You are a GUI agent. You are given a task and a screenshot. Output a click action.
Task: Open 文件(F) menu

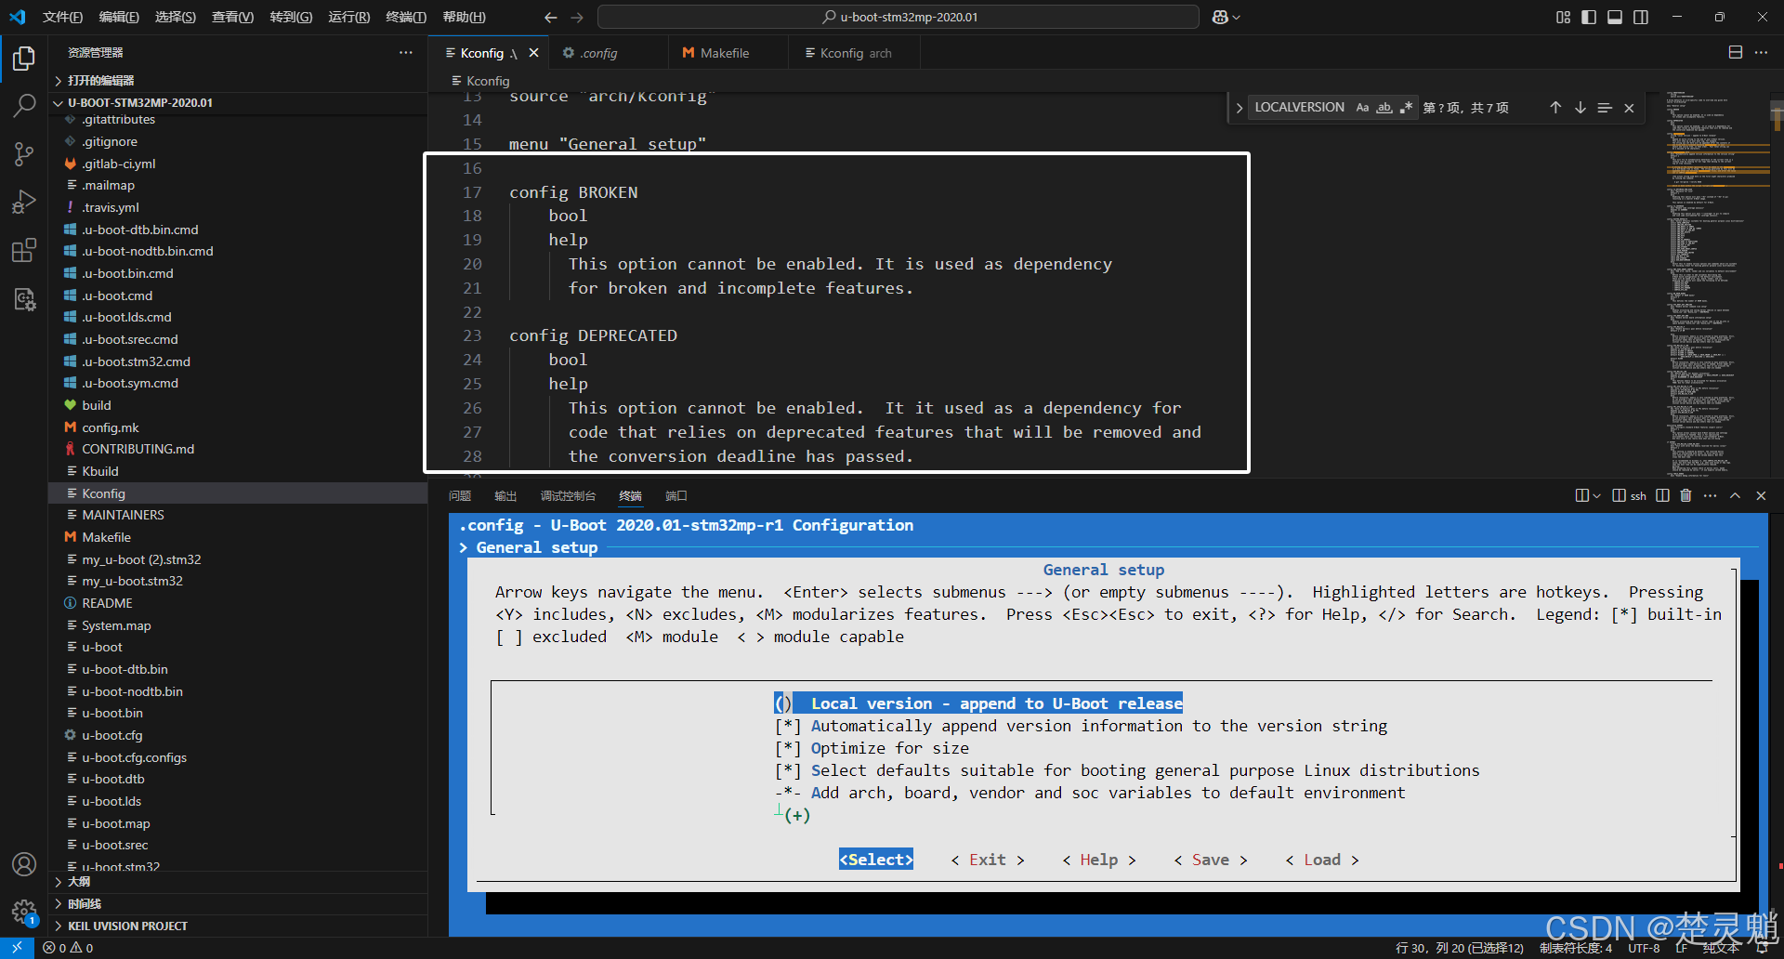pos(63,17)
